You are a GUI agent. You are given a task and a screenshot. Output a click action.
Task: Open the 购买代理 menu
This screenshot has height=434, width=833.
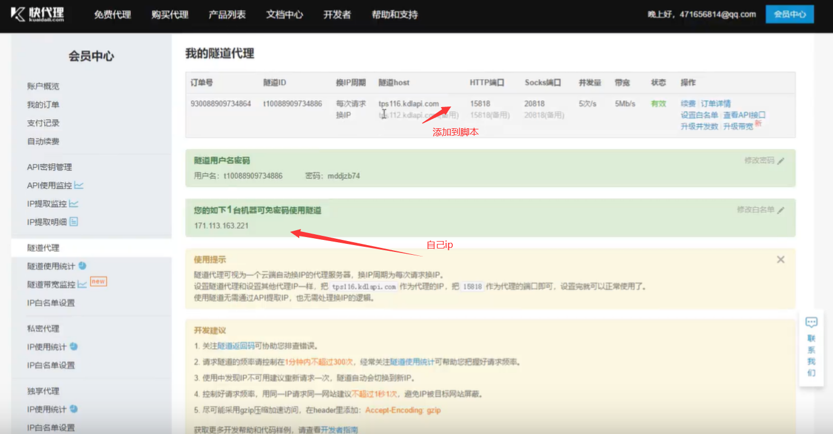click(170, 14)
